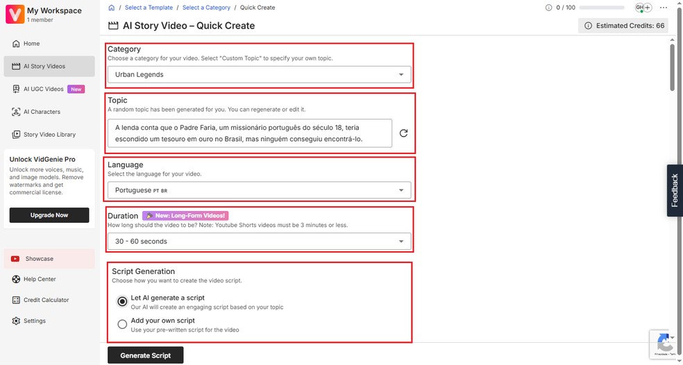
Task: Click the VidGenie logo icon
Action: tap(15, 15)
